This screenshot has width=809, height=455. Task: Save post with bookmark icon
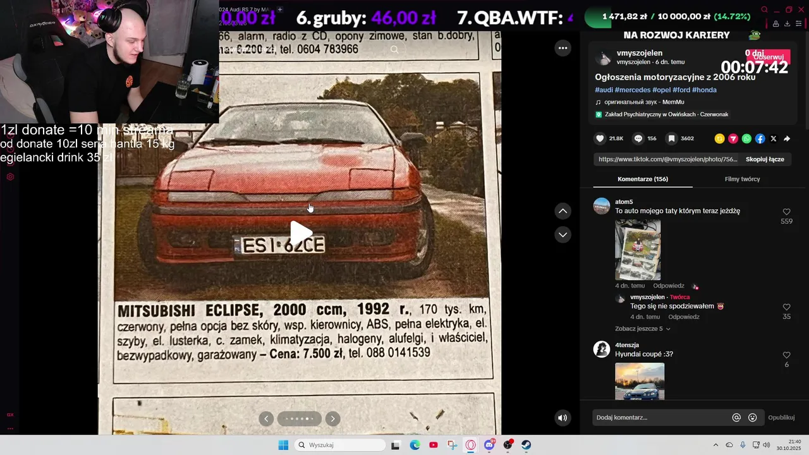point(672,138)
